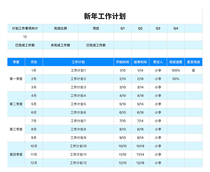The image size is (210, 172).
Task: Click the 8月 month cell
Action: click(x=34, y=129)
